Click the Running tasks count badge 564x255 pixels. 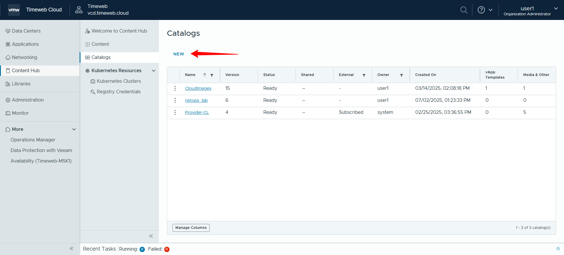point(142,249)
